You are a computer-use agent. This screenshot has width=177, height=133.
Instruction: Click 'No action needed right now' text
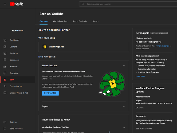click(148, 42)
